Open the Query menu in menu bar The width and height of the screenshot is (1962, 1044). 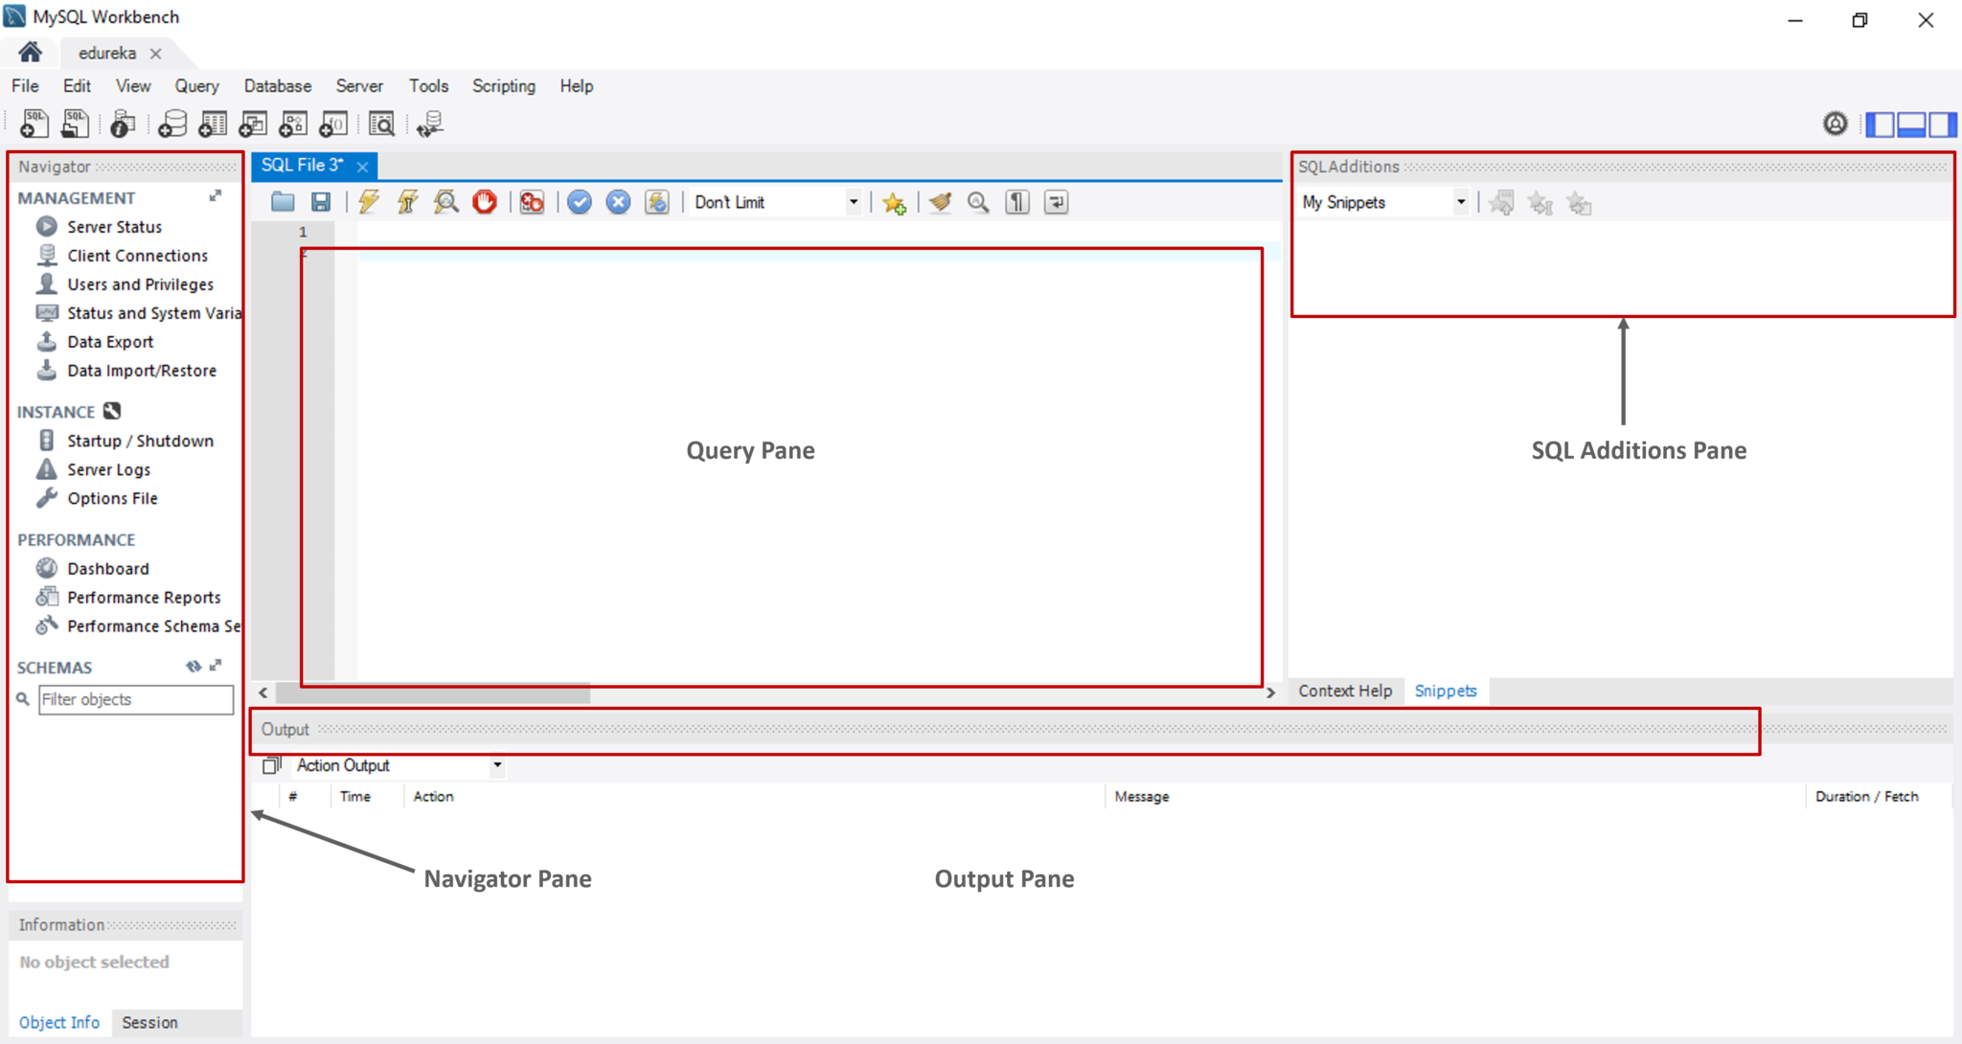(194, 85)
